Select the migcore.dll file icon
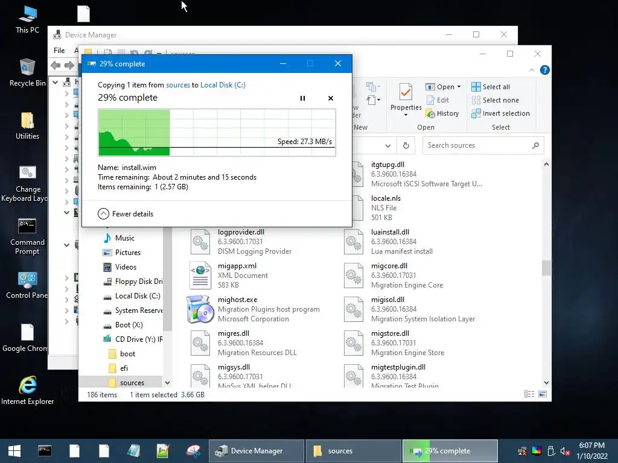 [354, 275]
